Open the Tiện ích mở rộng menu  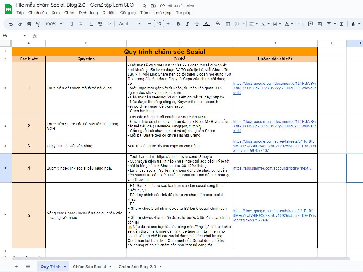pos(156,13)
